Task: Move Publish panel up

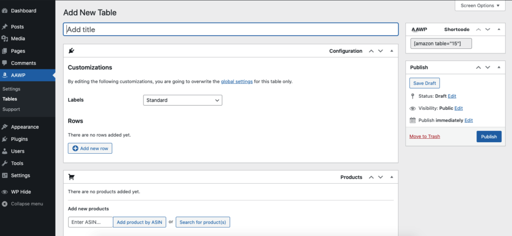Action: pyautogui.click(x=478, y=67)
